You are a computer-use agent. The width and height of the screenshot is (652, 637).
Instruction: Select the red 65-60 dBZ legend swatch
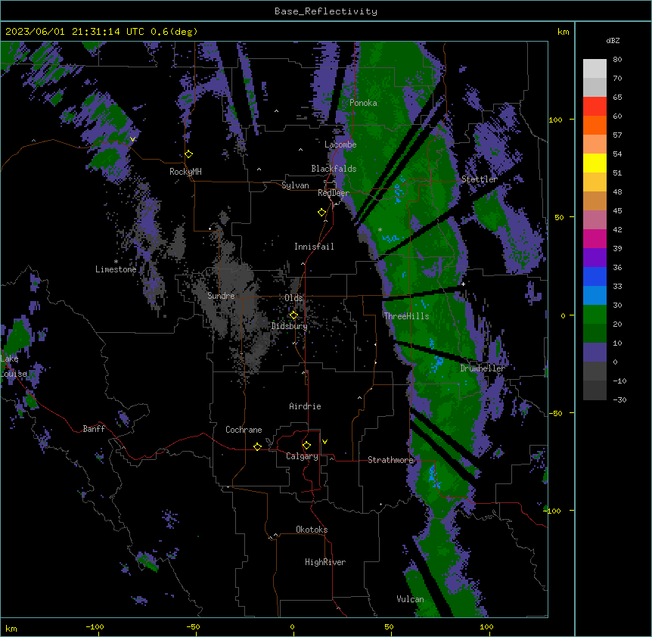pos(595,107)
